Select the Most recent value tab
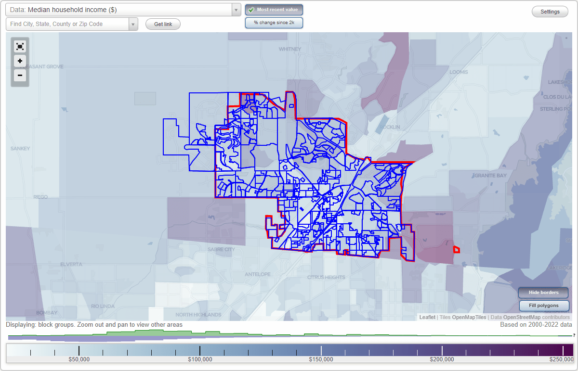578x371 pixels. (x=274, y=9)
